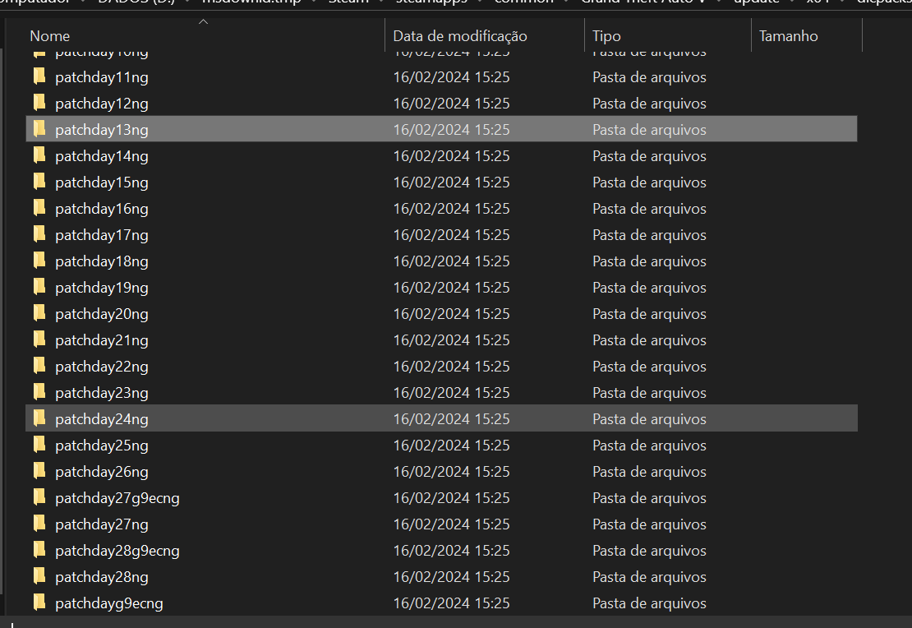Click the patchday28g9ecng folder icon
The width and height of the screenshot is (912, 628).
(x=39, y=551)
